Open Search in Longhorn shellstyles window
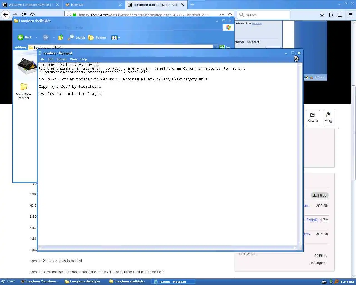Screen dimensions: 356x285 coord(76,37)
